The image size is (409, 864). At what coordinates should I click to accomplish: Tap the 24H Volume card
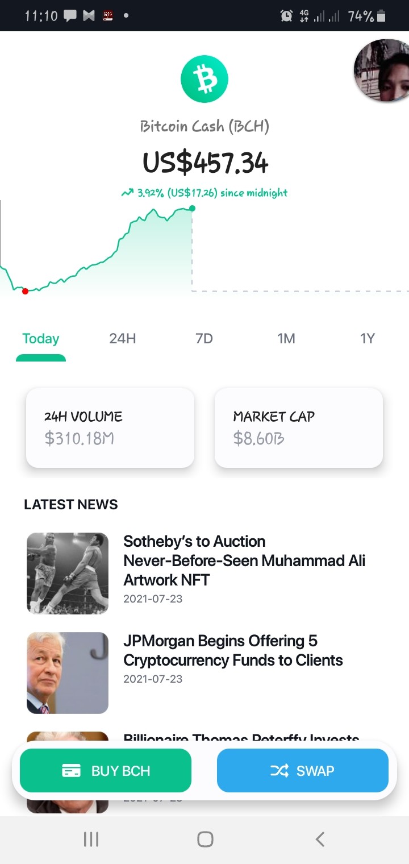(110, 427)
